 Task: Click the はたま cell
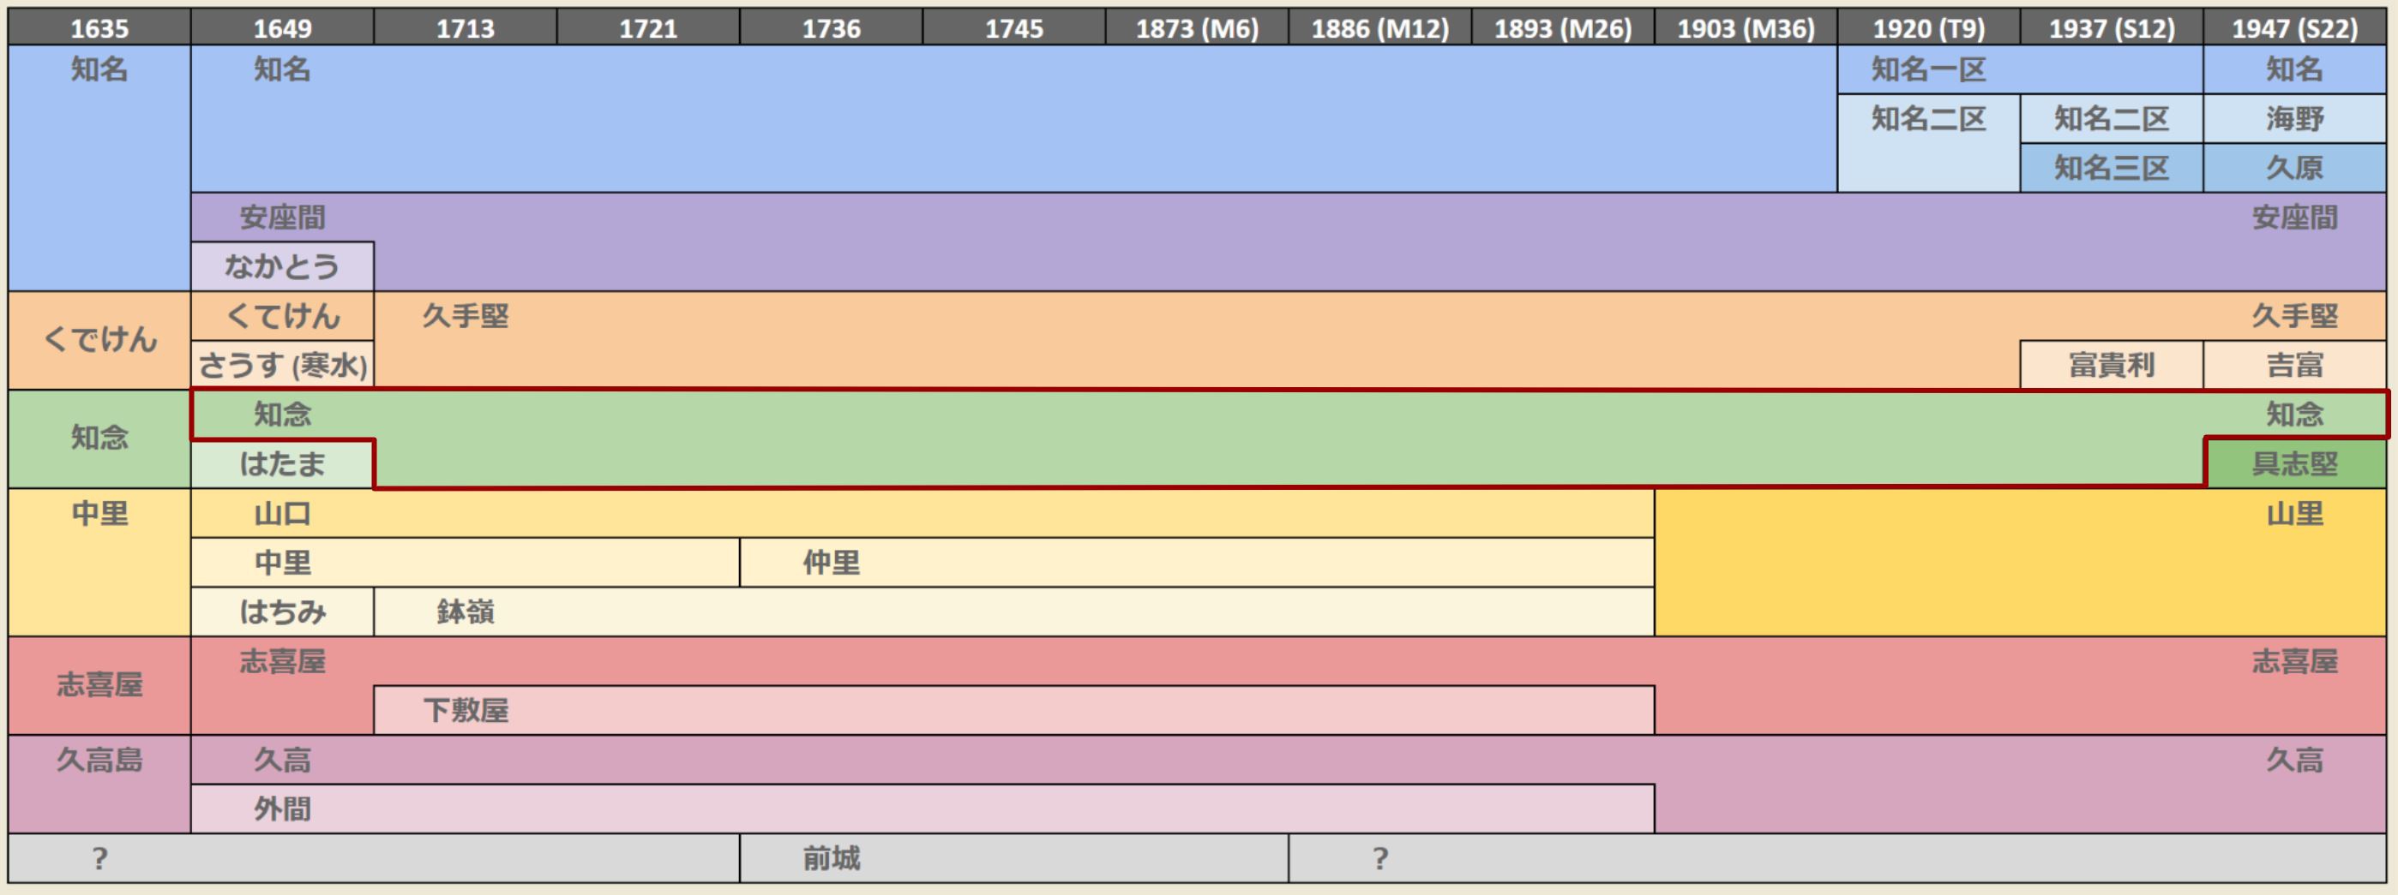[282, 463]
